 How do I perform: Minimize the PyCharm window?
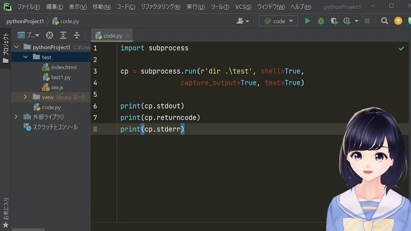[x=372, y=6]
